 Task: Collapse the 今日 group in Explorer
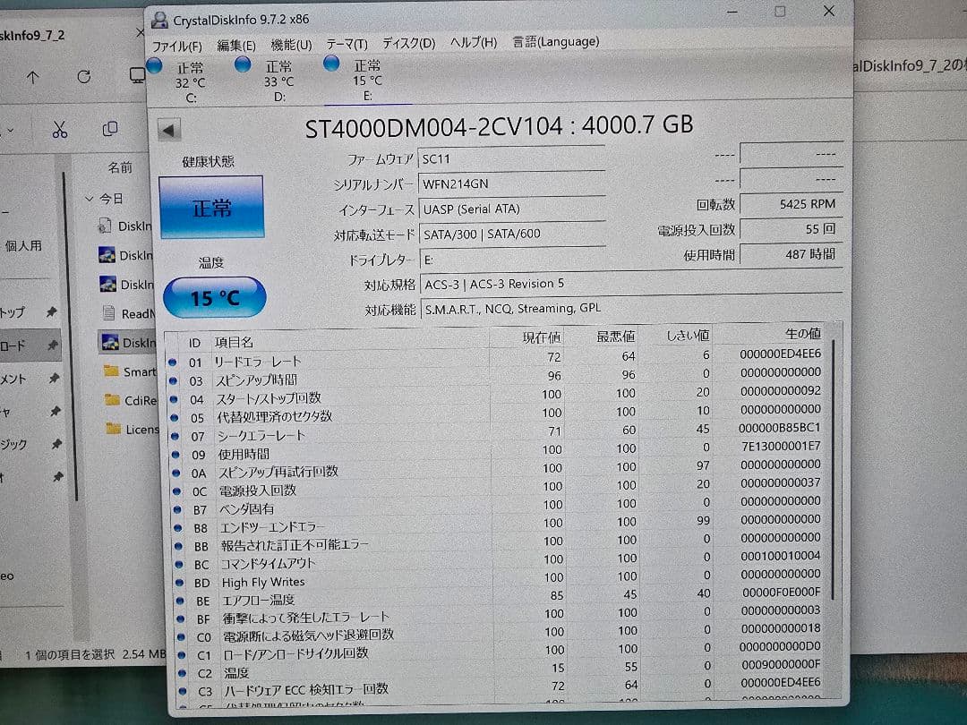(x=88, y=198)
